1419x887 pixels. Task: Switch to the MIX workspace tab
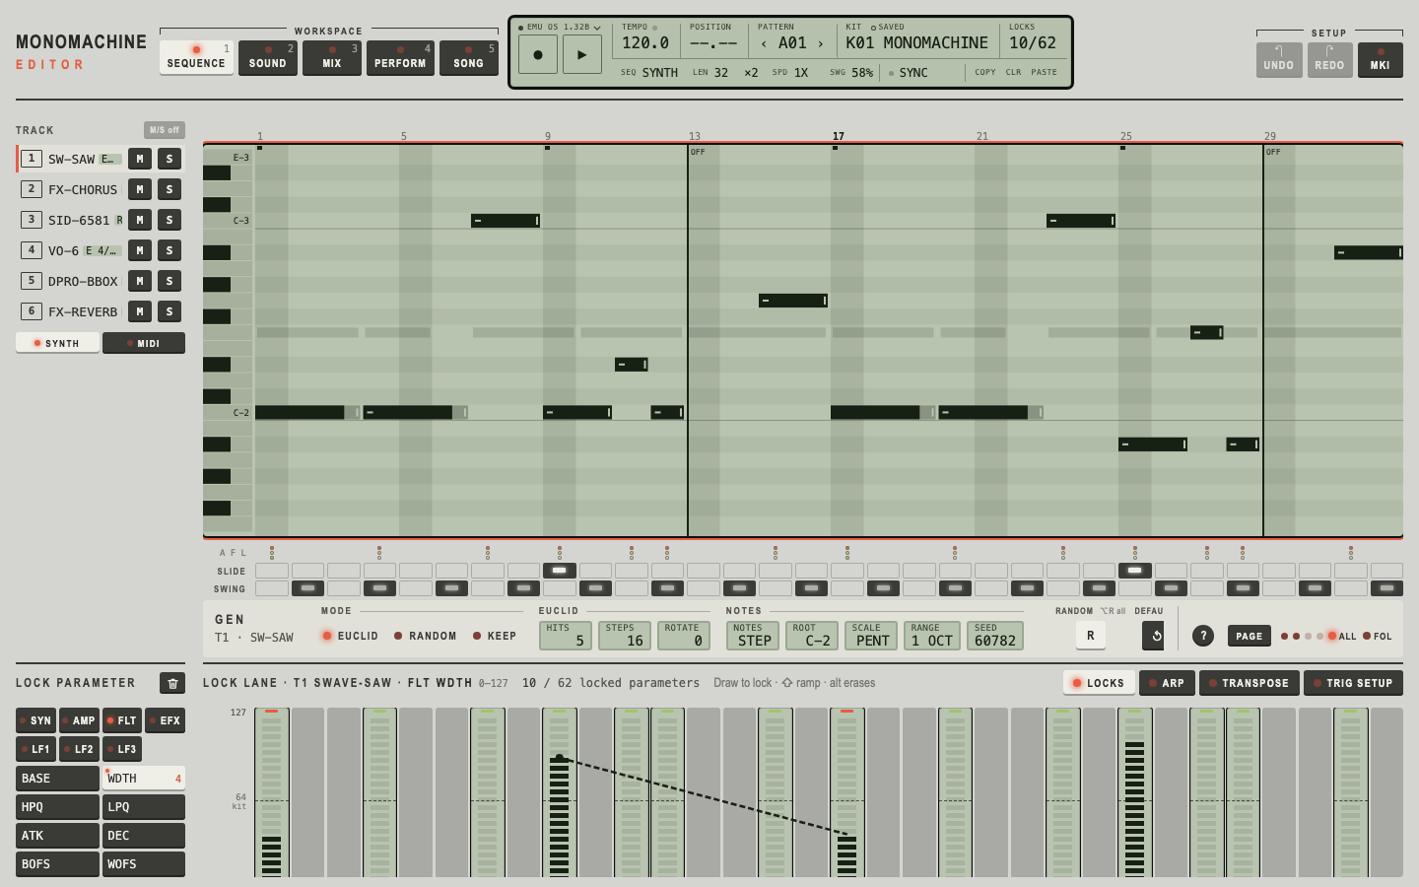(x=332, y=57)
